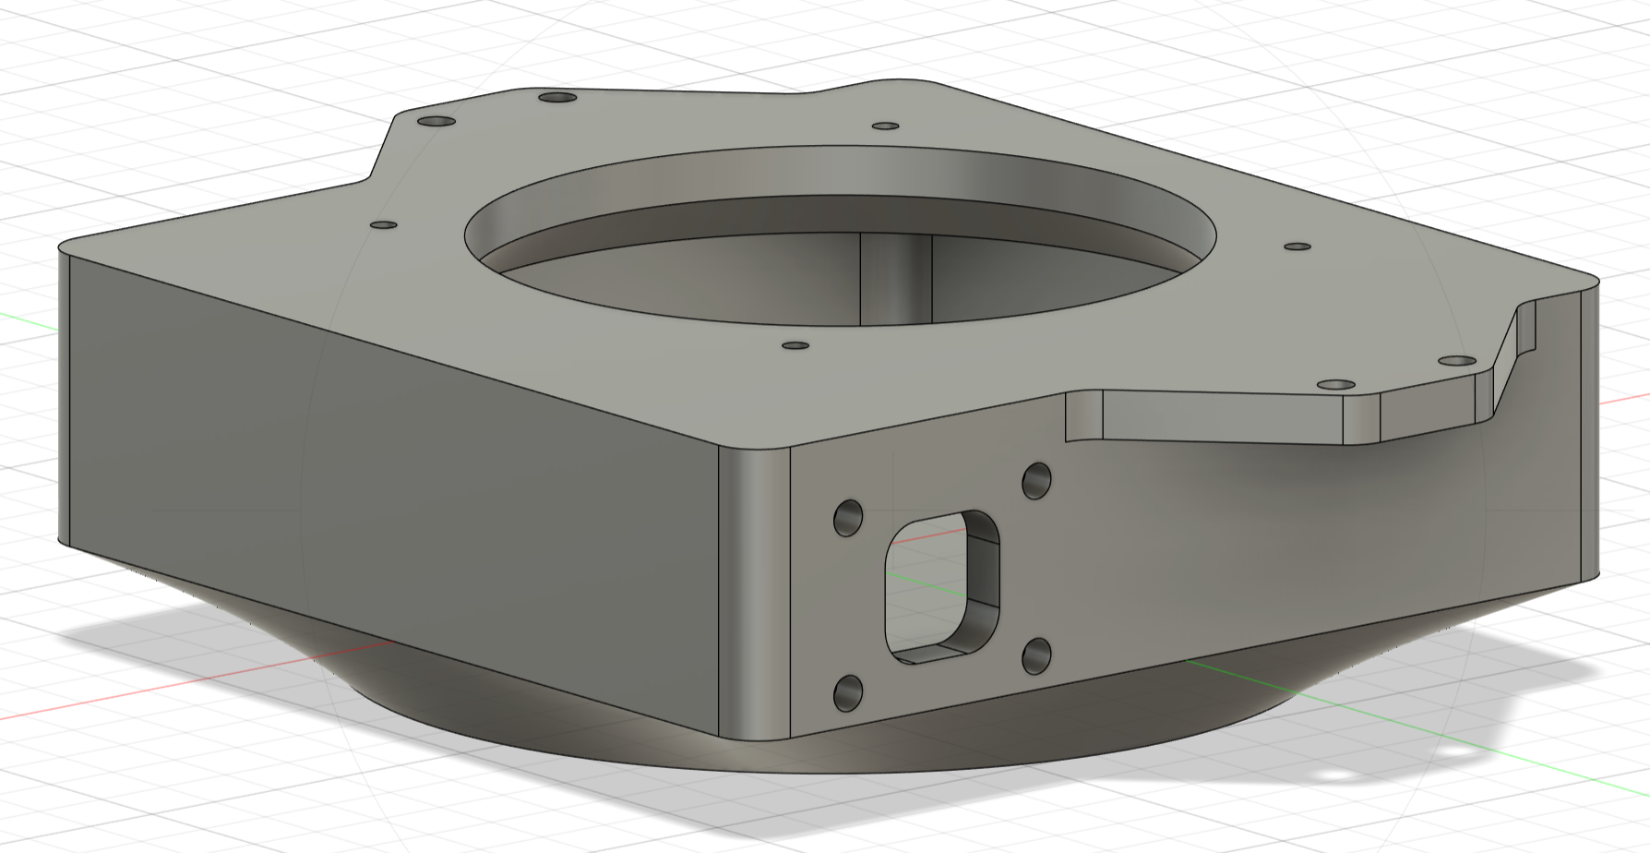Pick lower-right bolt hole beside rectangular slot

click(x=1037, y=655)
